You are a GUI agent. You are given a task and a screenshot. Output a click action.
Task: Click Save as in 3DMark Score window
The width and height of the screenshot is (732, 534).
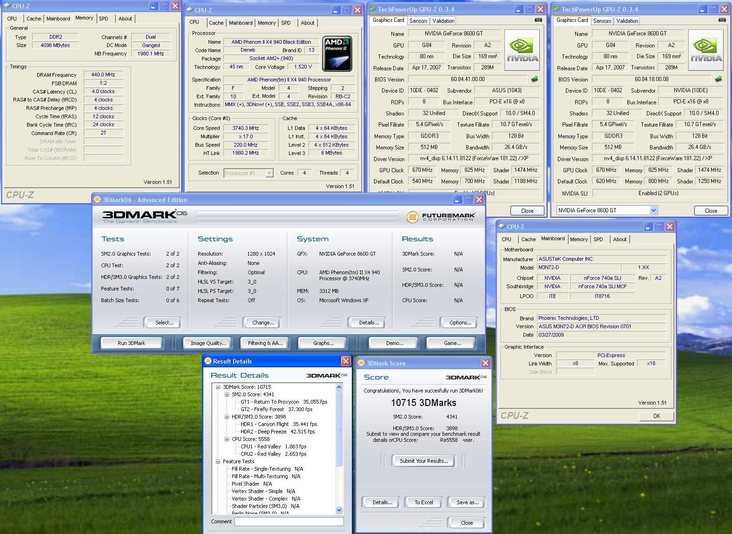tap(467, 502)
